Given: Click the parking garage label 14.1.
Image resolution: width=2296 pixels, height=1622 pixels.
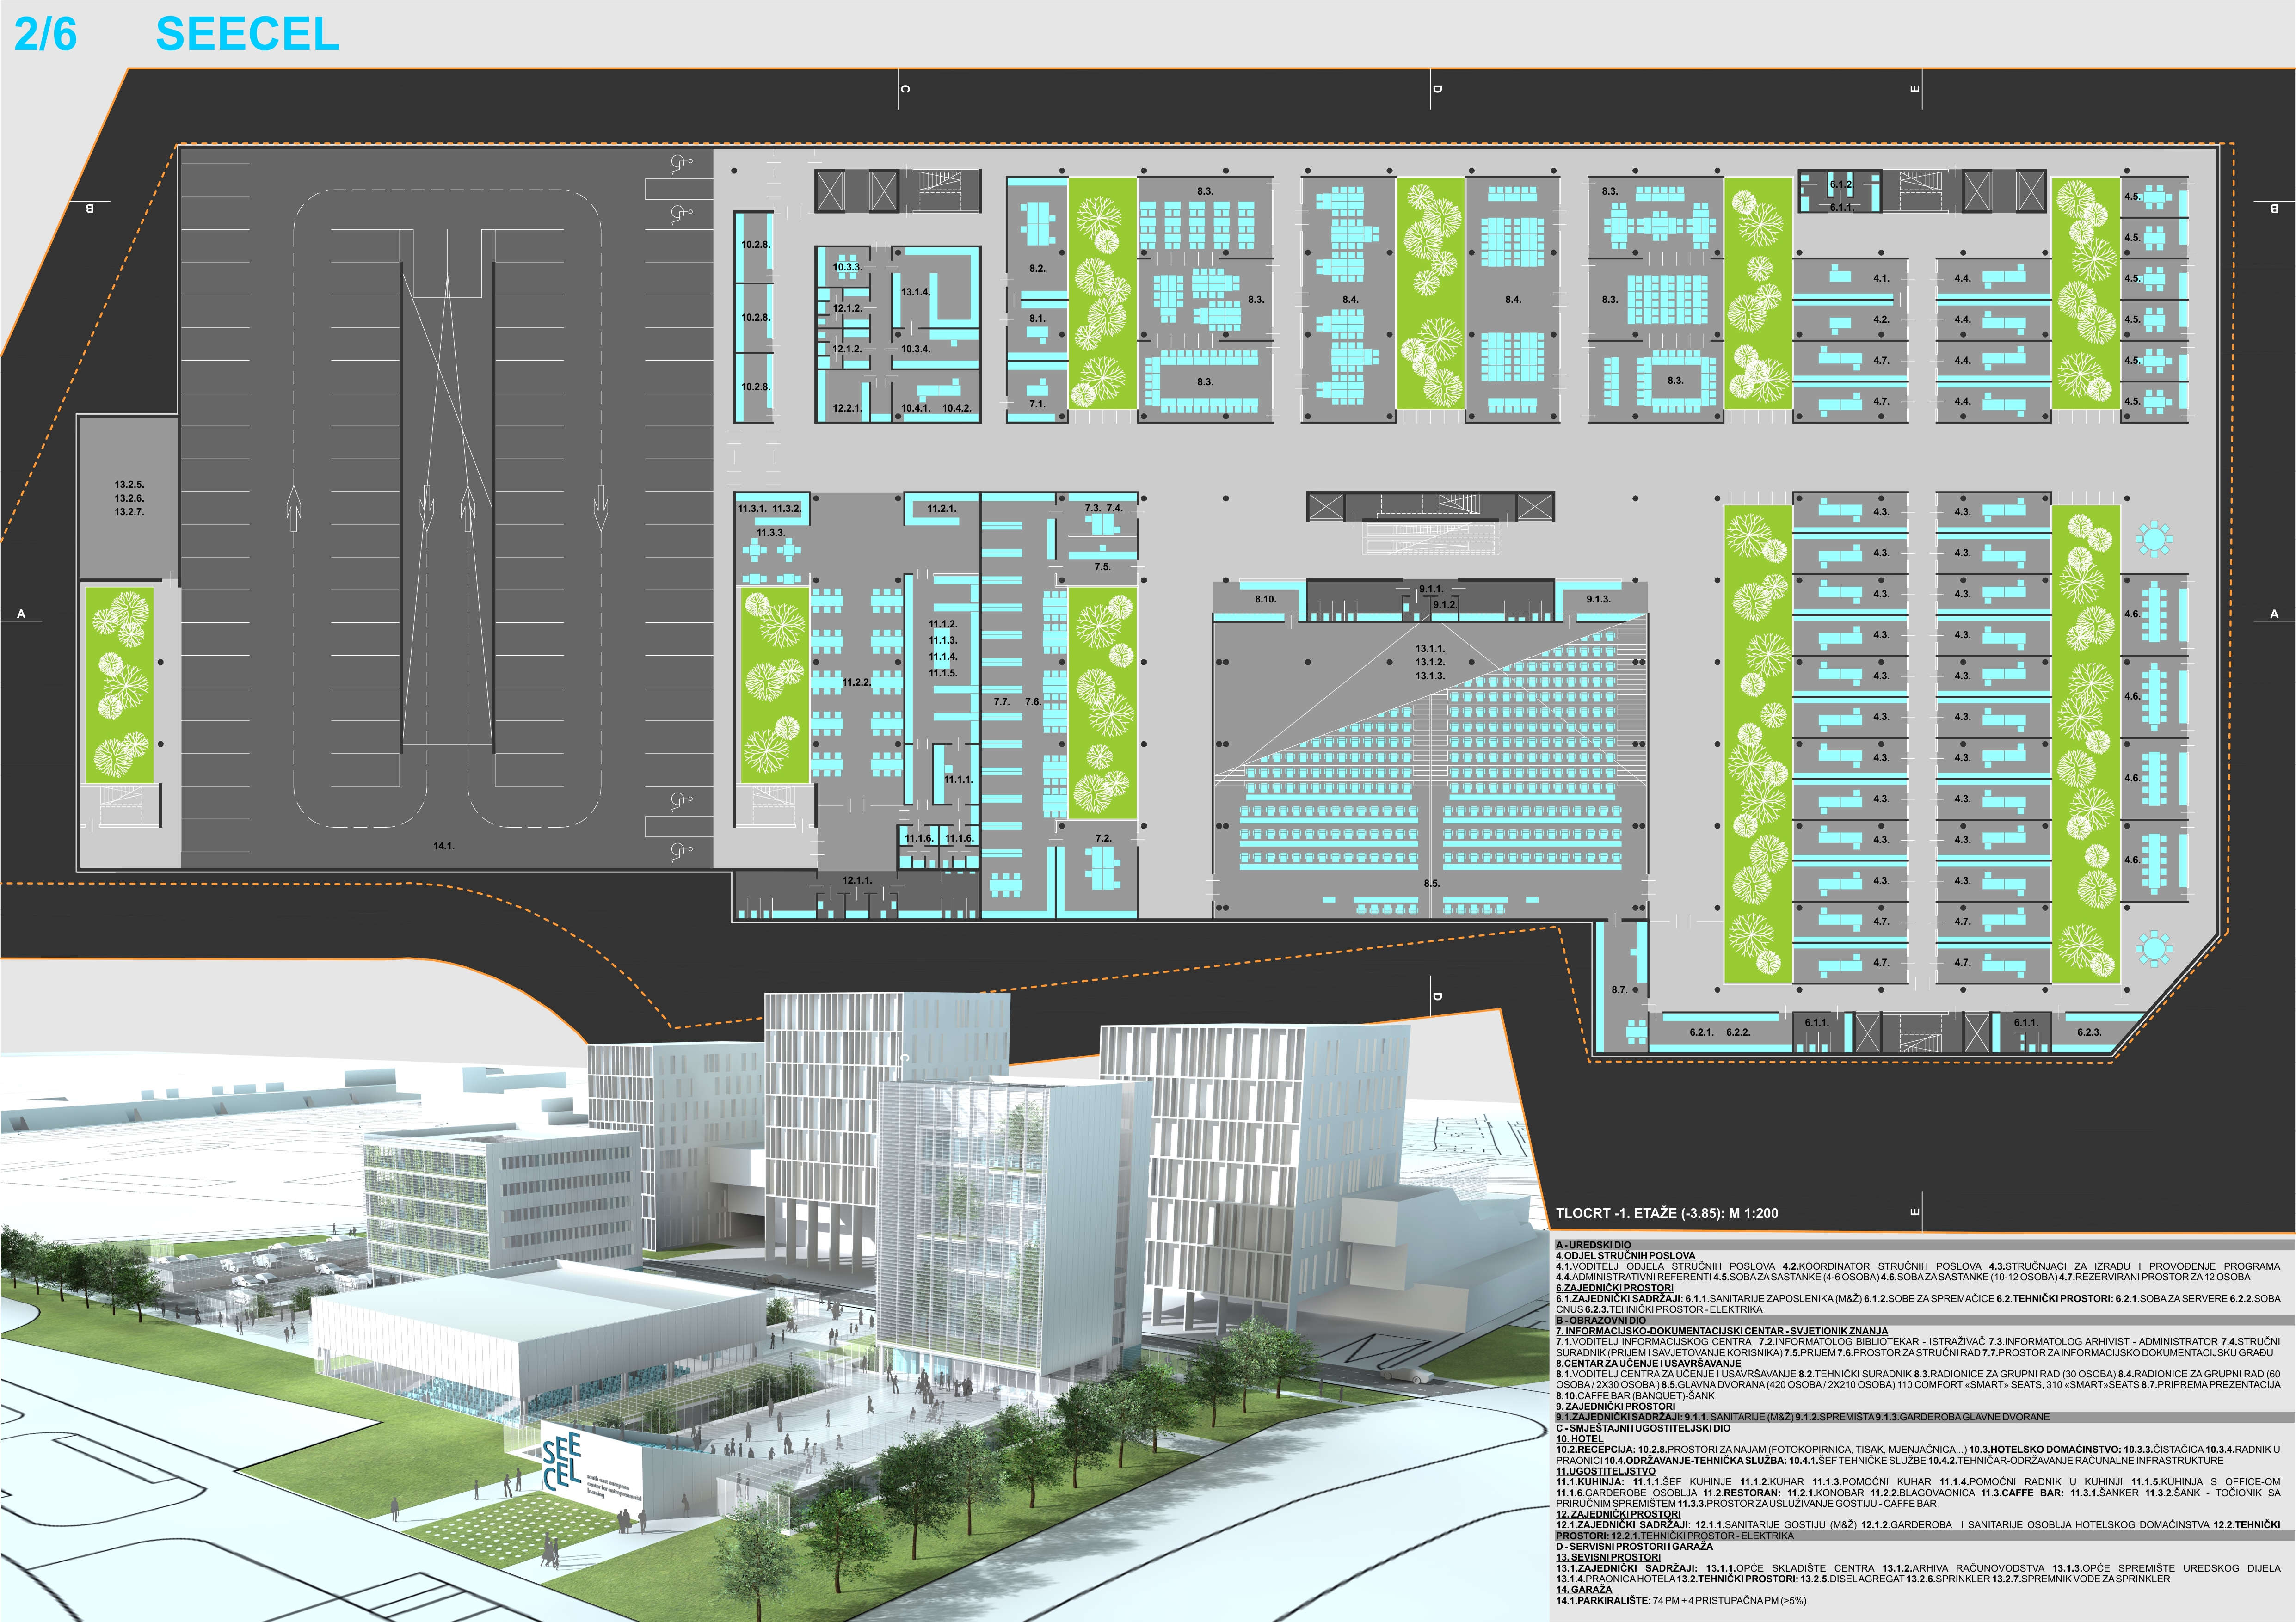Looking at the screenshot, I should click(x=443, y=846).
